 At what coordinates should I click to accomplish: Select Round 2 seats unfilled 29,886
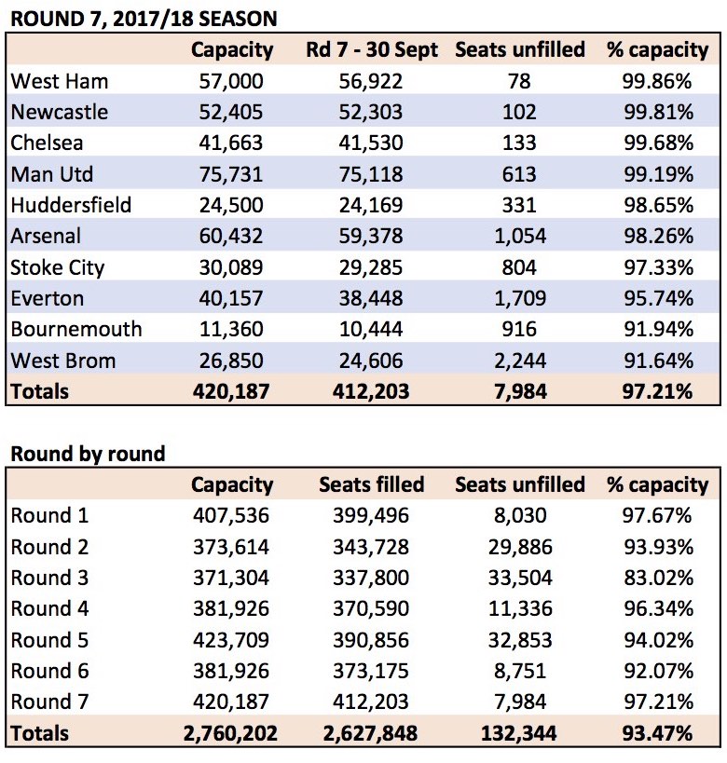520,547
